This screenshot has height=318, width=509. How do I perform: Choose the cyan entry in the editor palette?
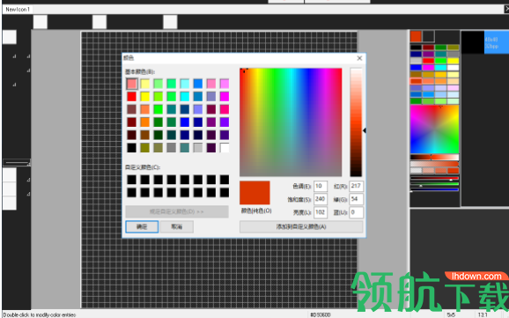(440, 68)
